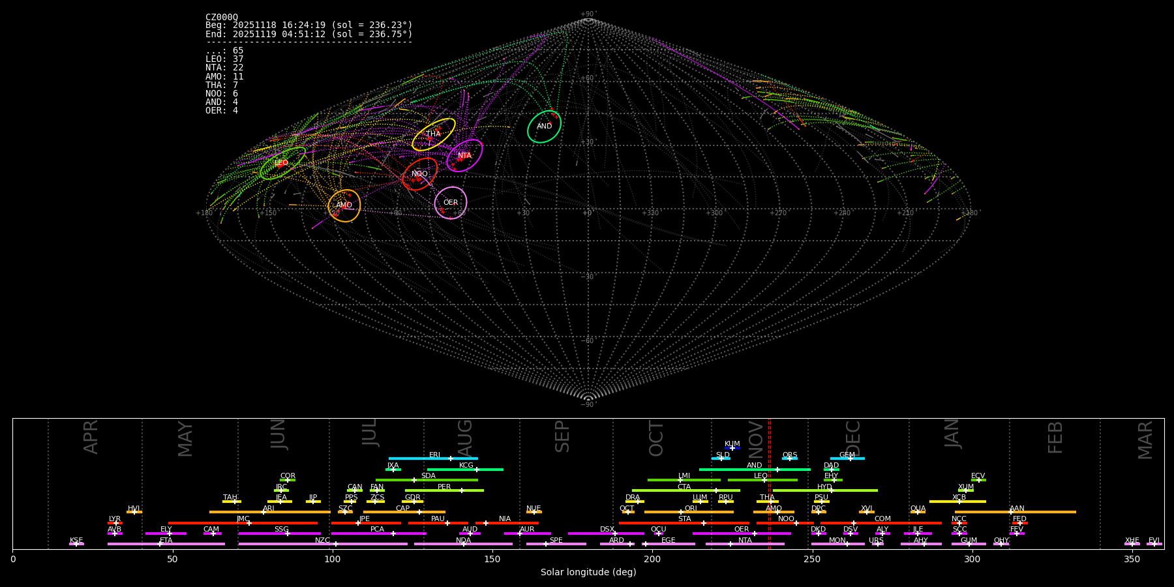Click the SPE bar in shower timeline
Image resolution: width=1174 pixels, height=587 pixels.
click(x=556, y=544)
